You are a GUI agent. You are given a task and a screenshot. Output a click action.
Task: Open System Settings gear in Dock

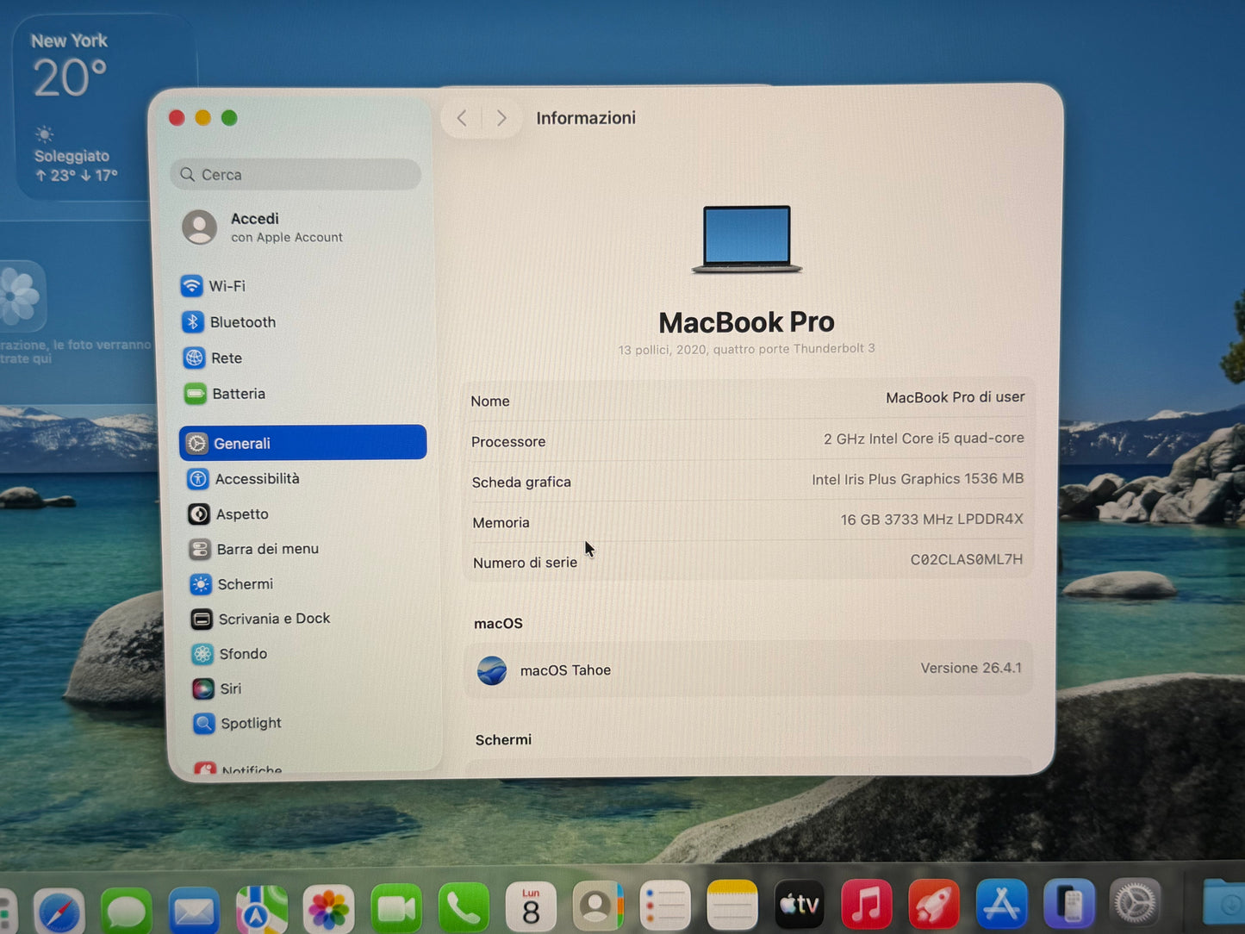point(1136,905)
